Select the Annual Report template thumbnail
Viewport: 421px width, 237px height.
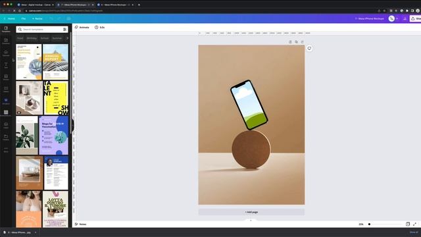(55, 62)
